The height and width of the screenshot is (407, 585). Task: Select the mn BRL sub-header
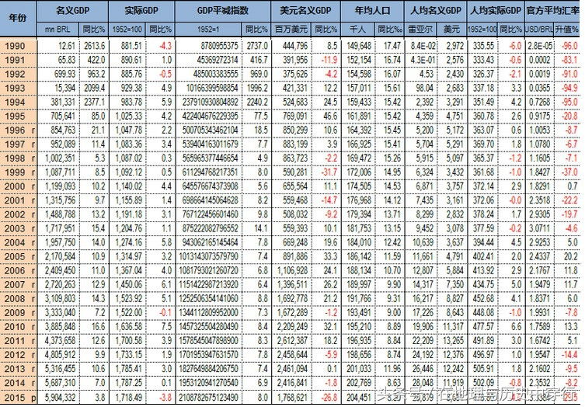(57, 30)
